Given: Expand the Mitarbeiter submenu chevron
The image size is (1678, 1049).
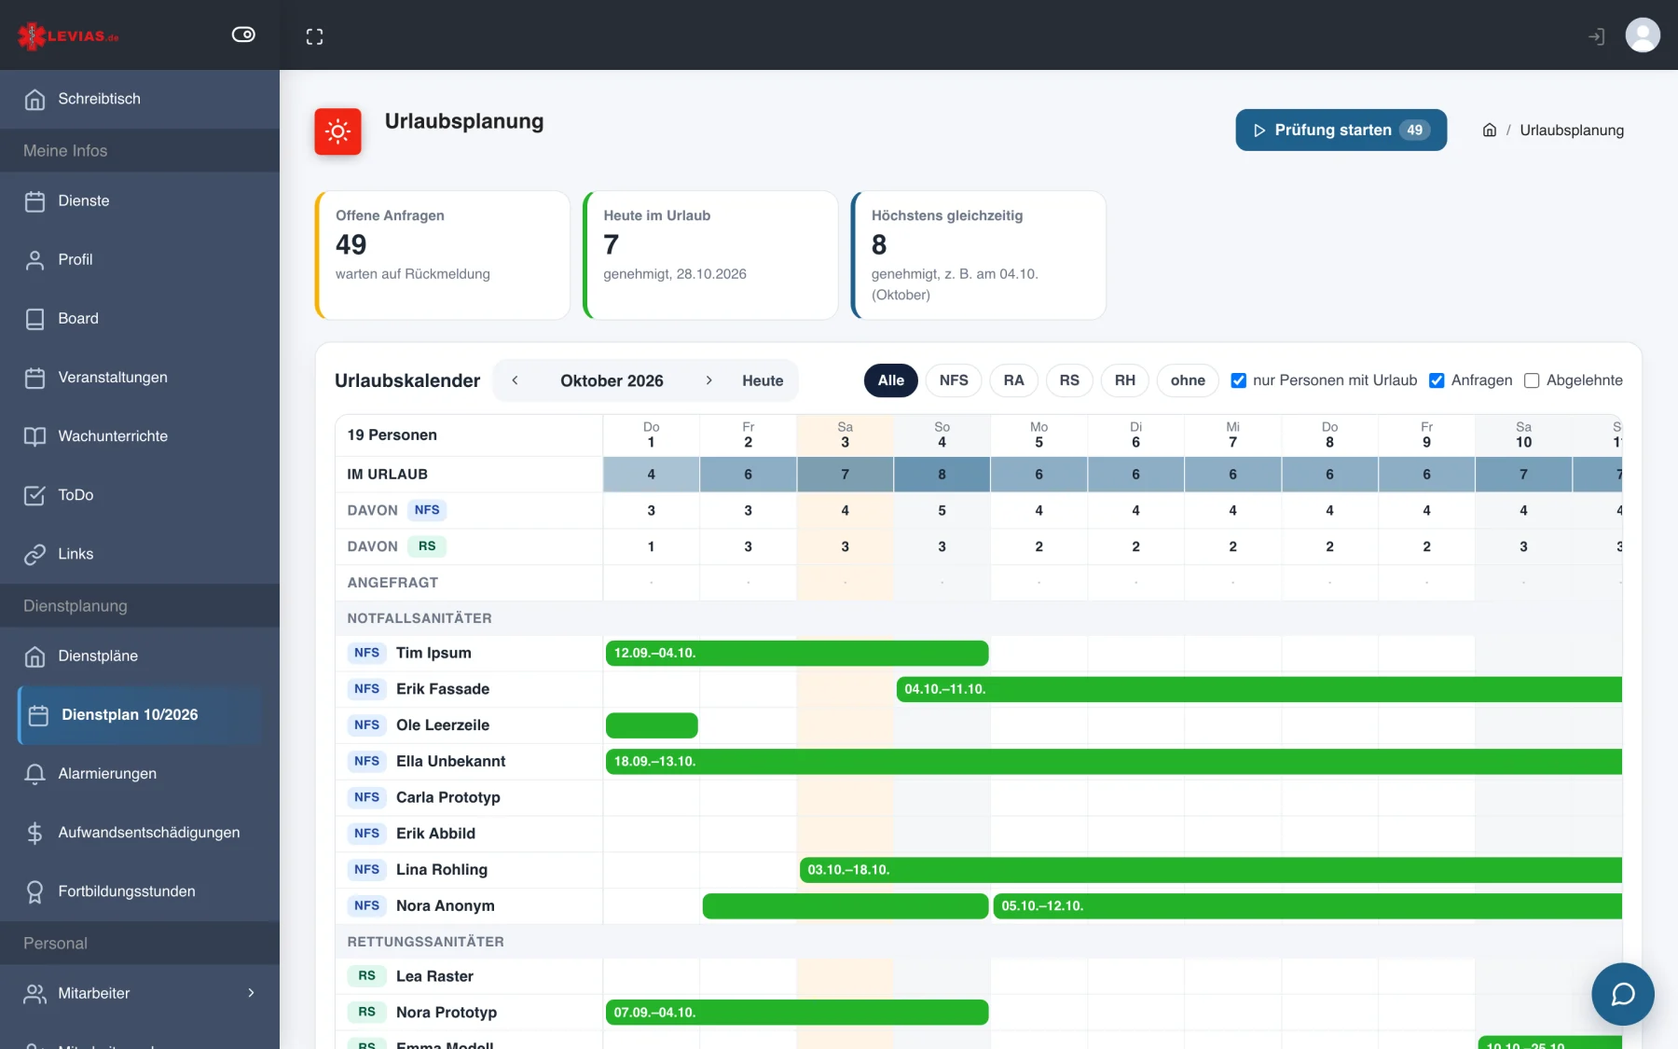Looking at the screenshot, I should (x=251, y=993).
